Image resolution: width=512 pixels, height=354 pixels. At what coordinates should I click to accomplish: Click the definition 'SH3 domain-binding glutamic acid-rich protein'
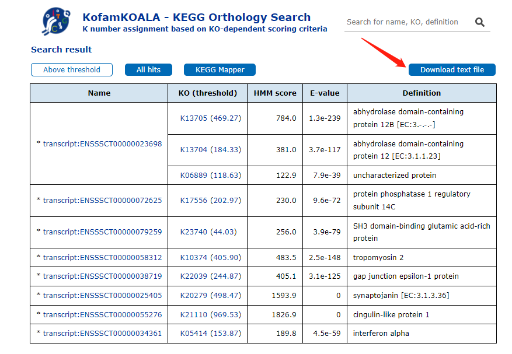tap(422, 232)
